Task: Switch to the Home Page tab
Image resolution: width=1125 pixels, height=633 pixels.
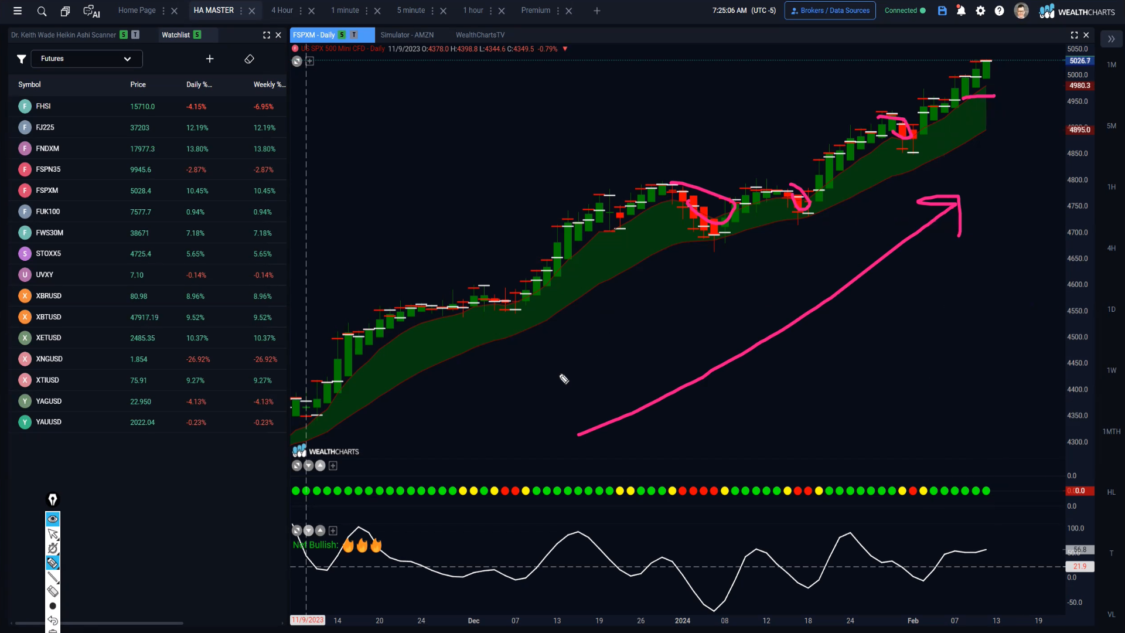Action: coord(137,11)
